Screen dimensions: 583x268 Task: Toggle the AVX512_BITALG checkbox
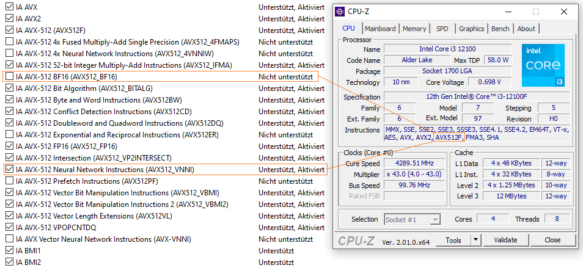click(x=10, y=89)
